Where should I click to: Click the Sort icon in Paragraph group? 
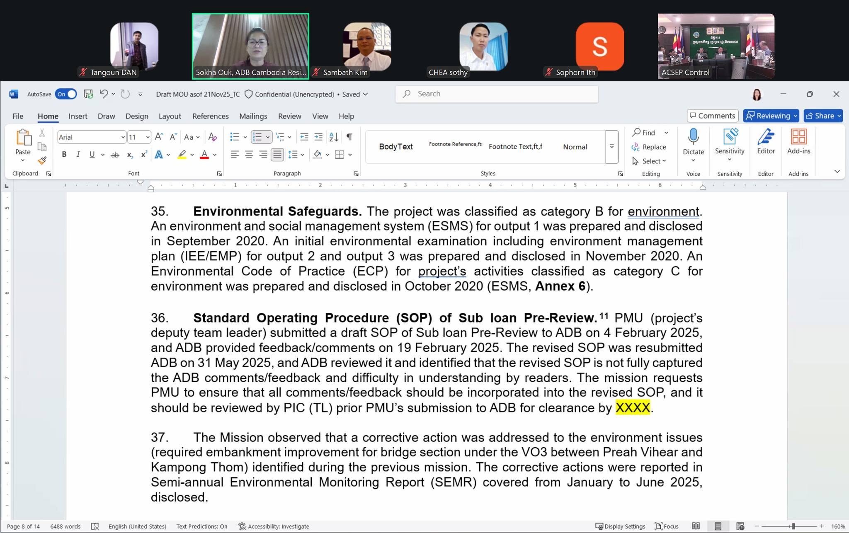(334, 137)
